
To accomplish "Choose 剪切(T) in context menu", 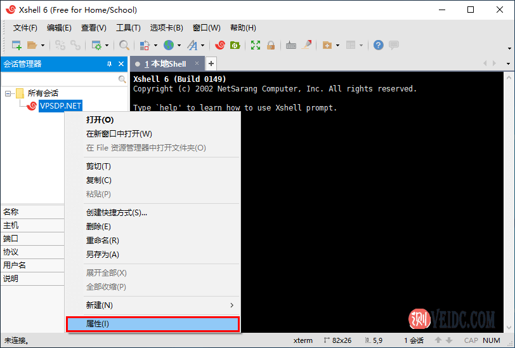I will point(153,166).
